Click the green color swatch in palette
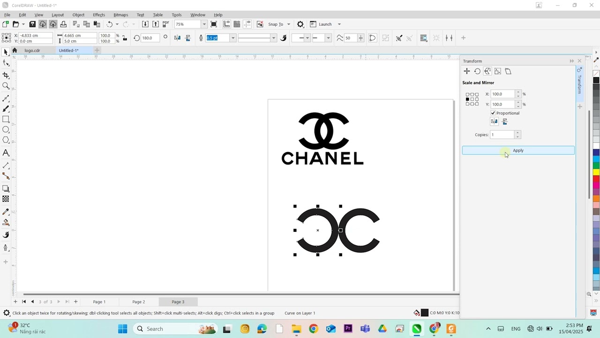 [596, 165]
